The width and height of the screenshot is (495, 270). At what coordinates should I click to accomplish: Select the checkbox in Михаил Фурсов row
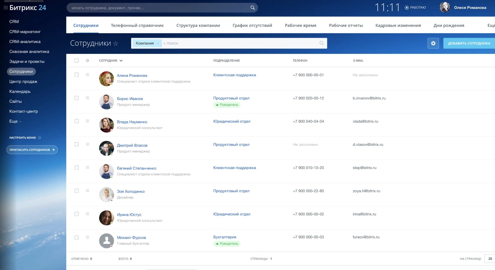click(77, 237)
